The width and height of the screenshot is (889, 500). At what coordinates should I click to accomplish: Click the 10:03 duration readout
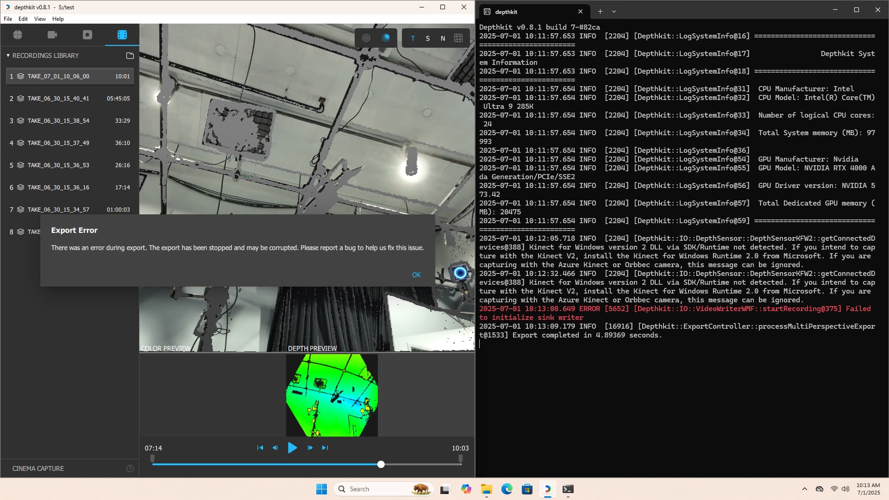460,448
